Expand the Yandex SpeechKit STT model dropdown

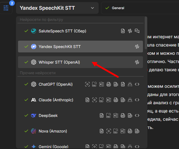[57, 8]
